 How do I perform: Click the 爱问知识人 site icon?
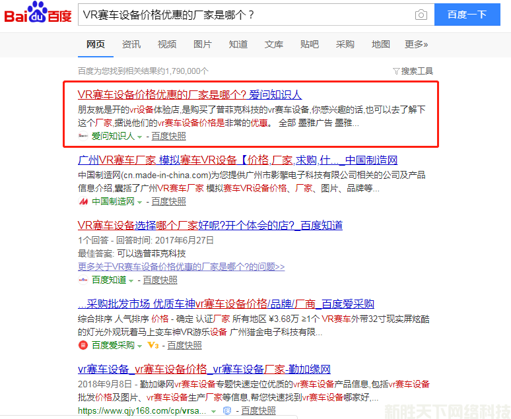(83, 137)
